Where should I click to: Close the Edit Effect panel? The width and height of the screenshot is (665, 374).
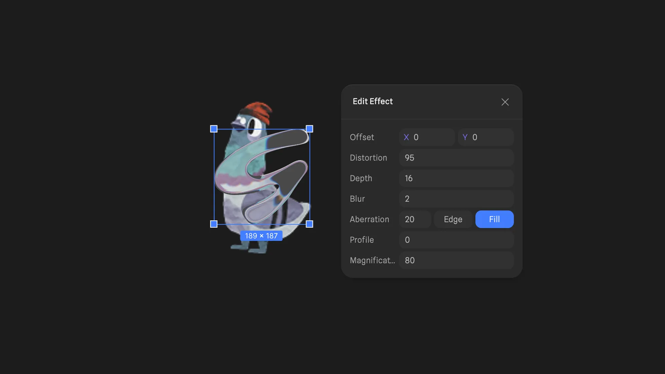coord(505,102)
